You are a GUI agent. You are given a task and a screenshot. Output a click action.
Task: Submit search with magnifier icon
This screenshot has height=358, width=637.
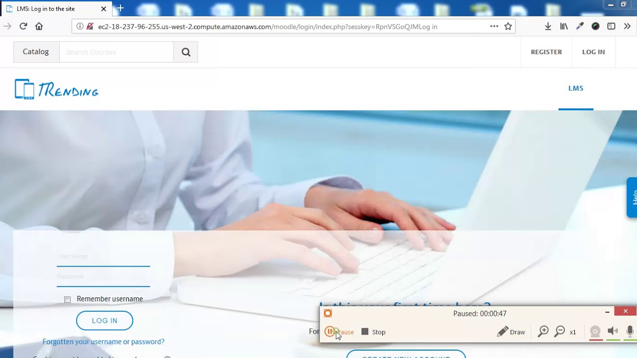pyautogui.click(x=186, y=52)
